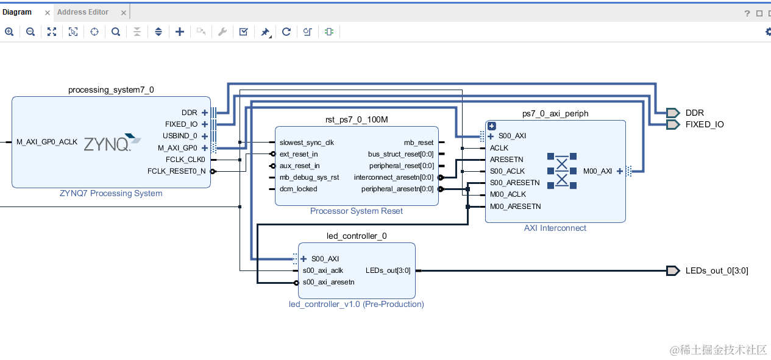Screen dimensions: 771x360
Task: Select the crossbar icon in AXI Interconnect
Action: (x=561, y=171)
